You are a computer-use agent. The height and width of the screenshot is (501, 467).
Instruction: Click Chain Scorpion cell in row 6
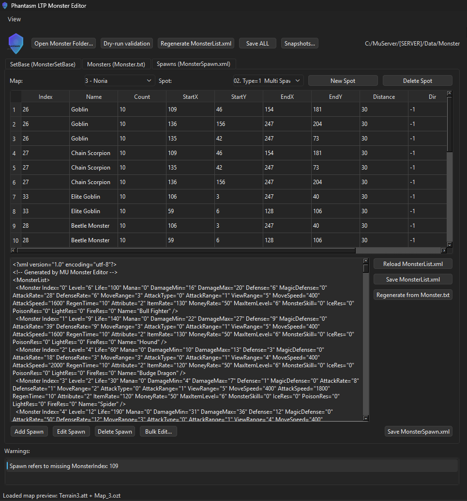coord(94,182)
